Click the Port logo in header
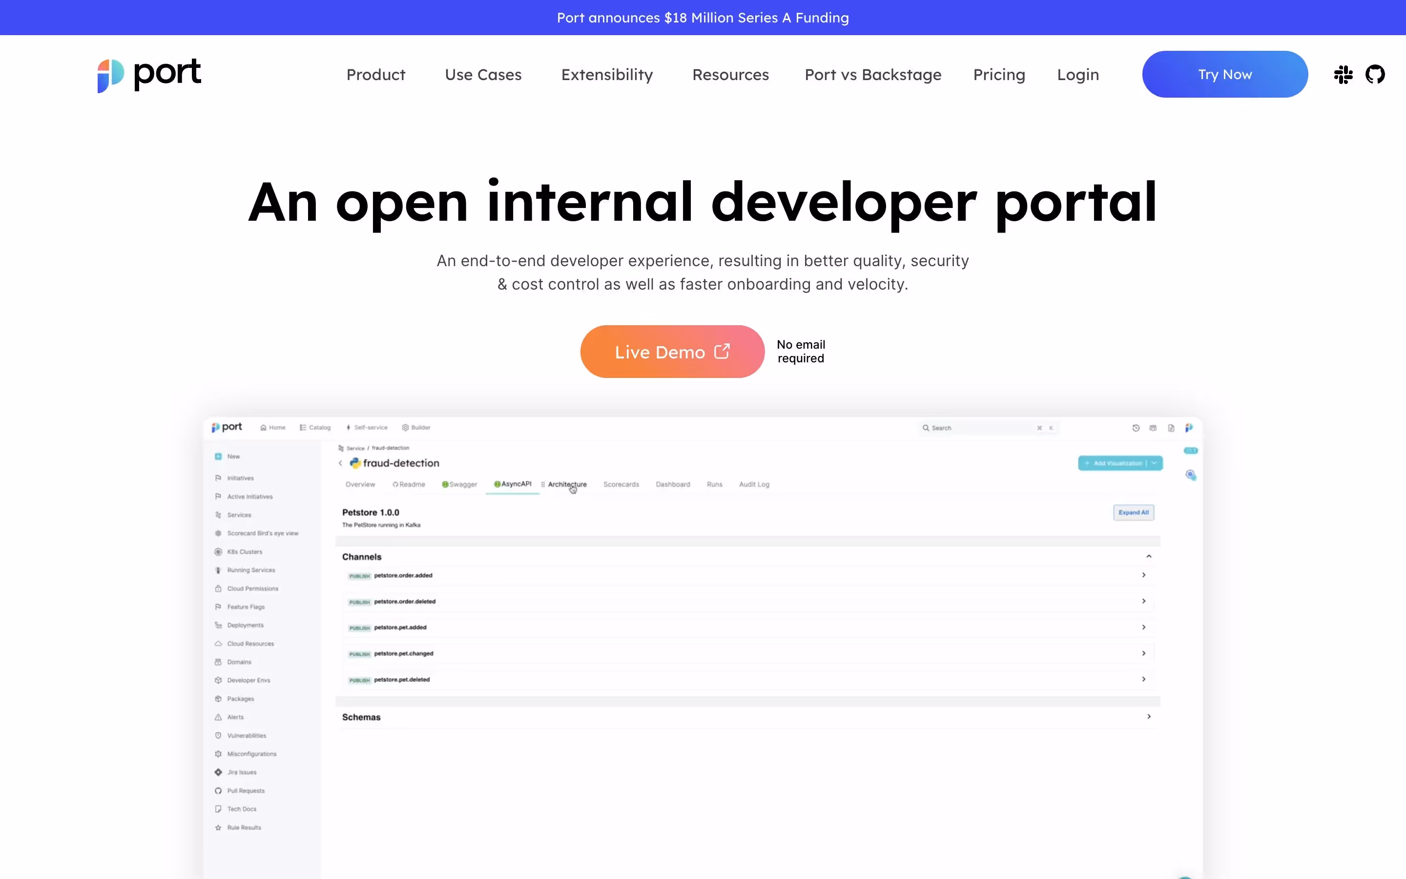 tap(149, 75)
